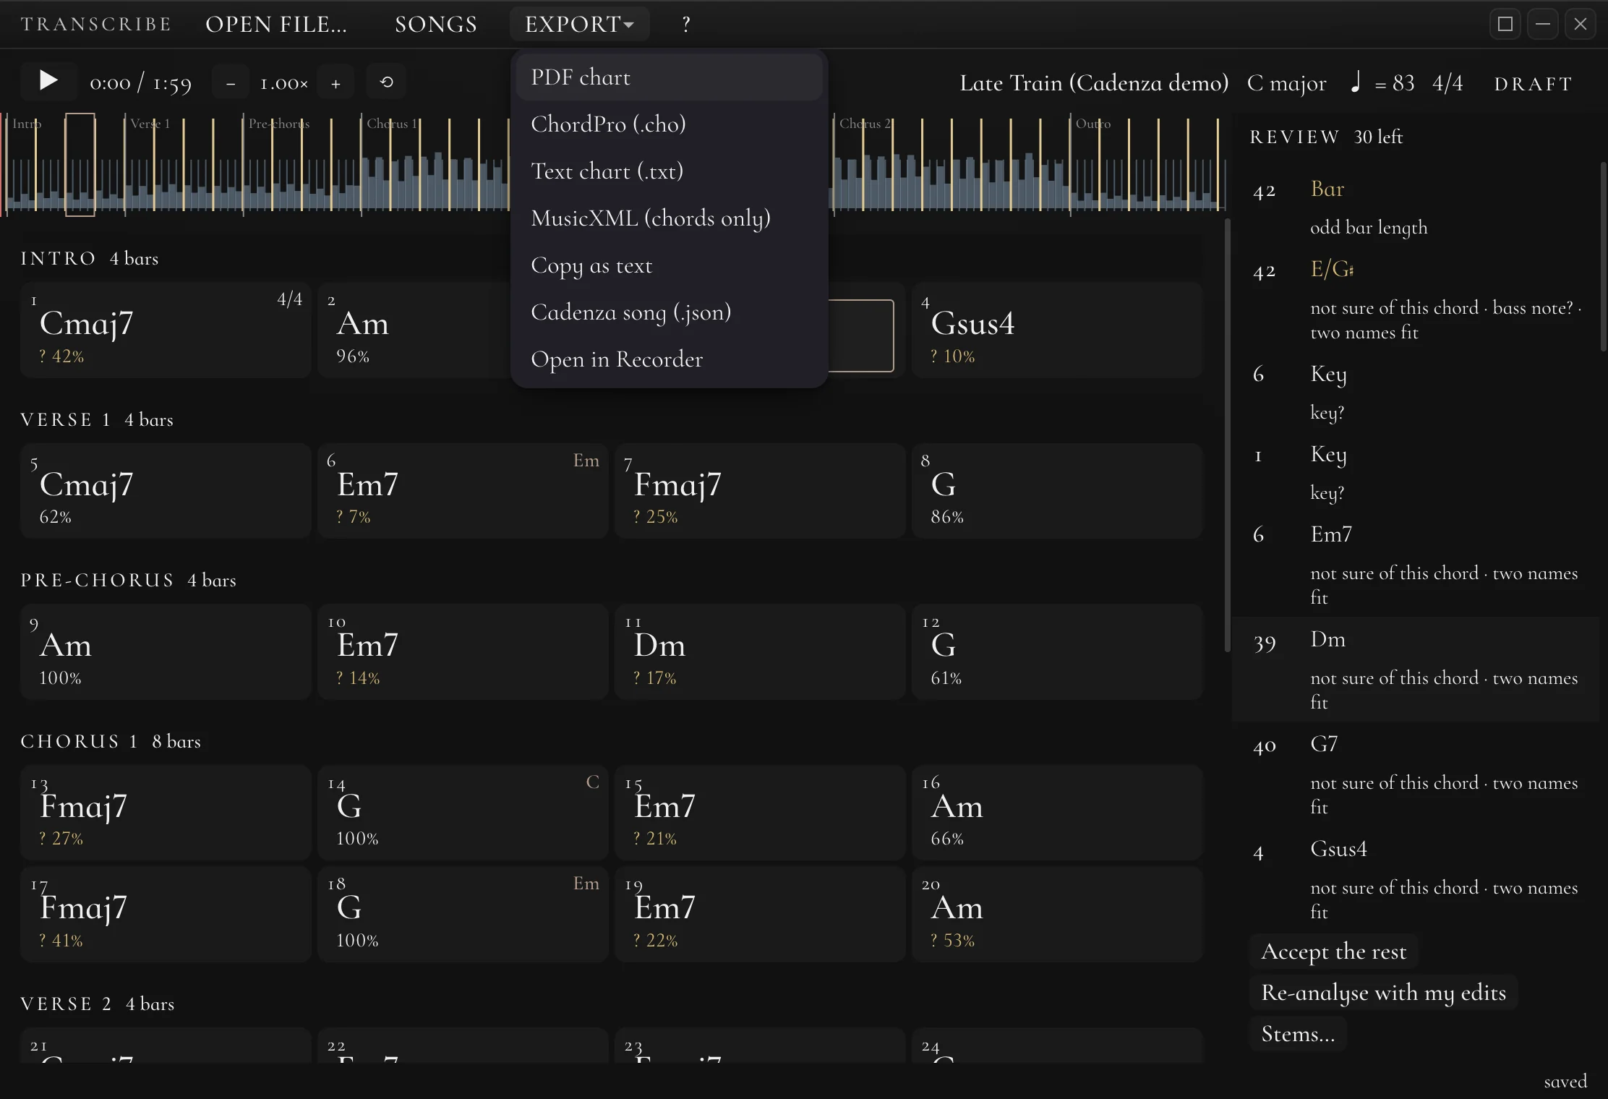The width and height of the screenshot is (1608, 1099).
Task: Select bar 8 G chord cell
Action: [1057, 491]
